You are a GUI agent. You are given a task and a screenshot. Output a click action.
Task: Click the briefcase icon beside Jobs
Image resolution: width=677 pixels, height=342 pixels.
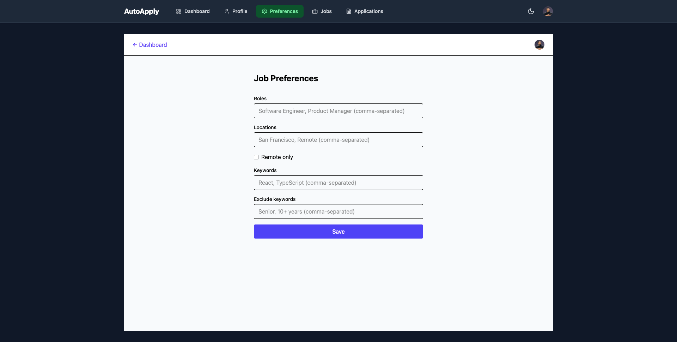pos(315,11)
